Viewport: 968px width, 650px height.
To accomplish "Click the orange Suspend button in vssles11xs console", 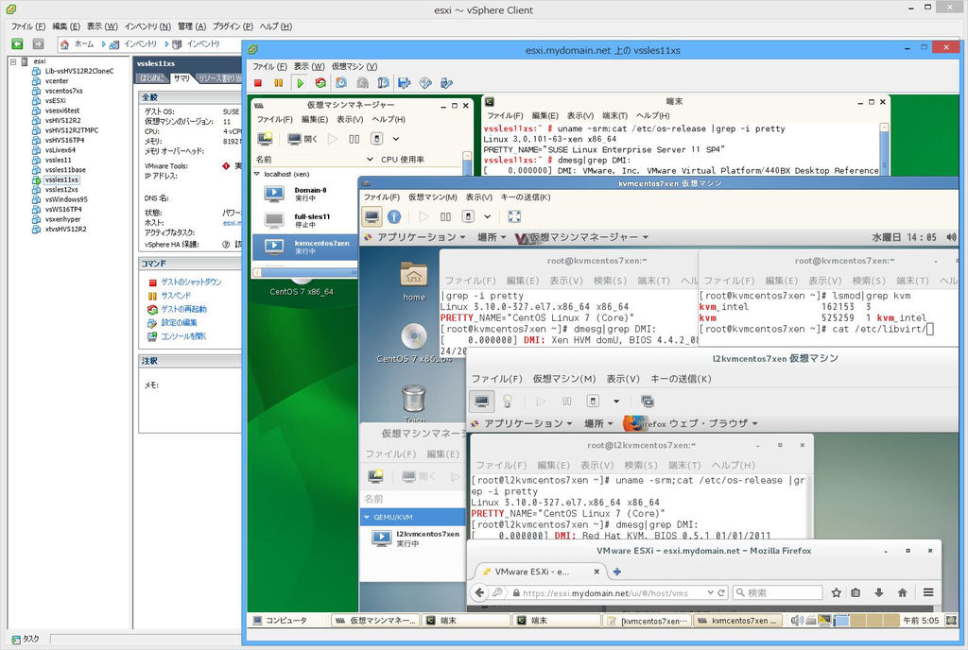I will pos(279,82).
